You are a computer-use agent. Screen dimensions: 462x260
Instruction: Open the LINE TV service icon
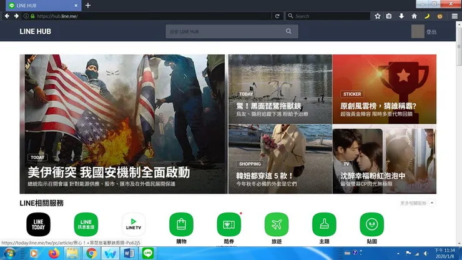click(134, 224)
